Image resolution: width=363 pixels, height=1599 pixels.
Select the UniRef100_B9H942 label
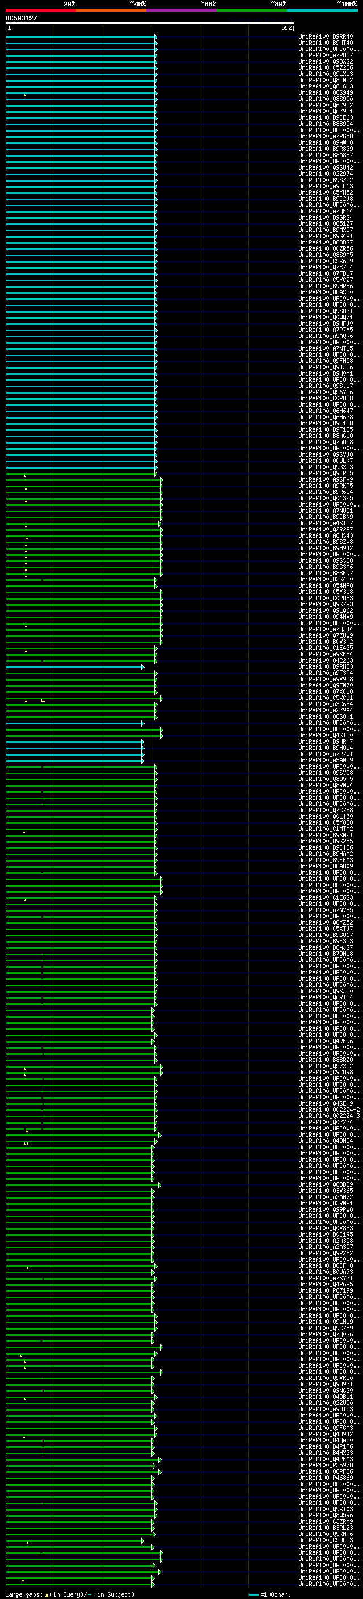(x=326, y=548)
